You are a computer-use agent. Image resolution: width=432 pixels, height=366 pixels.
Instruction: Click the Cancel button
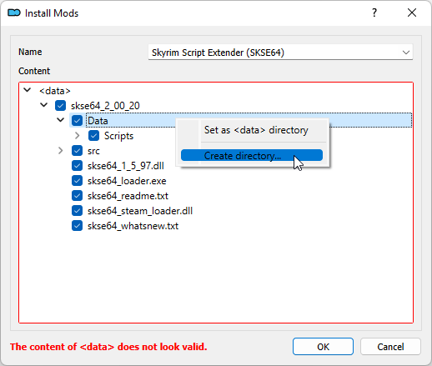[390, 347]
